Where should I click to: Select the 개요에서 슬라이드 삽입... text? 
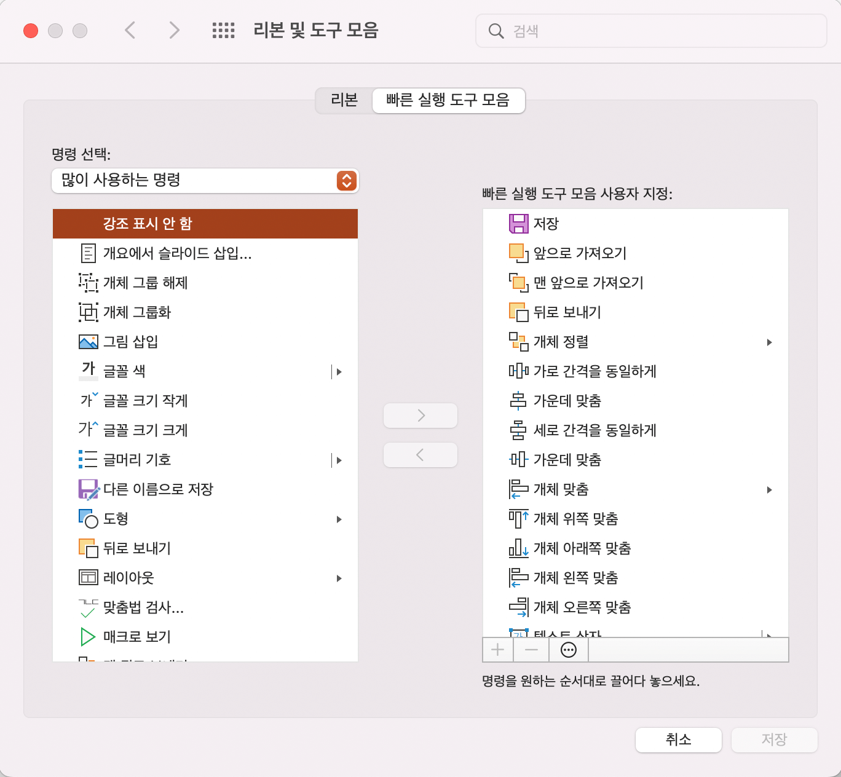[x=178, y=253]
